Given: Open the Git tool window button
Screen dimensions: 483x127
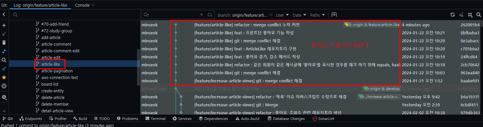Looking at the screenshot, I should point(7,119).
